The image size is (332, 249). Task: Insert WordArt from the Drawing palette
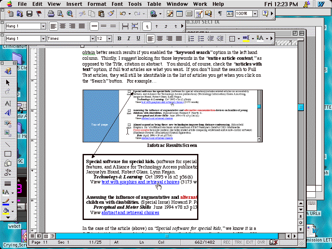tap(8, 112)
